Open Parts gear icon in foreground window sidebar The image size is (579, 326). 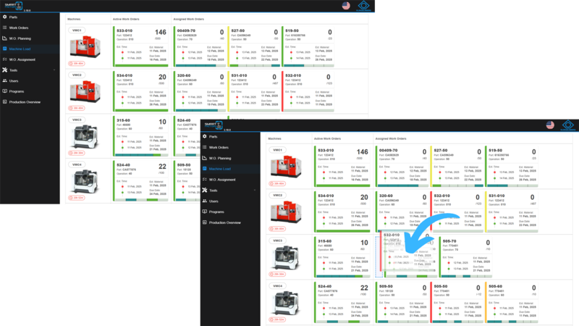click(205, 136)
